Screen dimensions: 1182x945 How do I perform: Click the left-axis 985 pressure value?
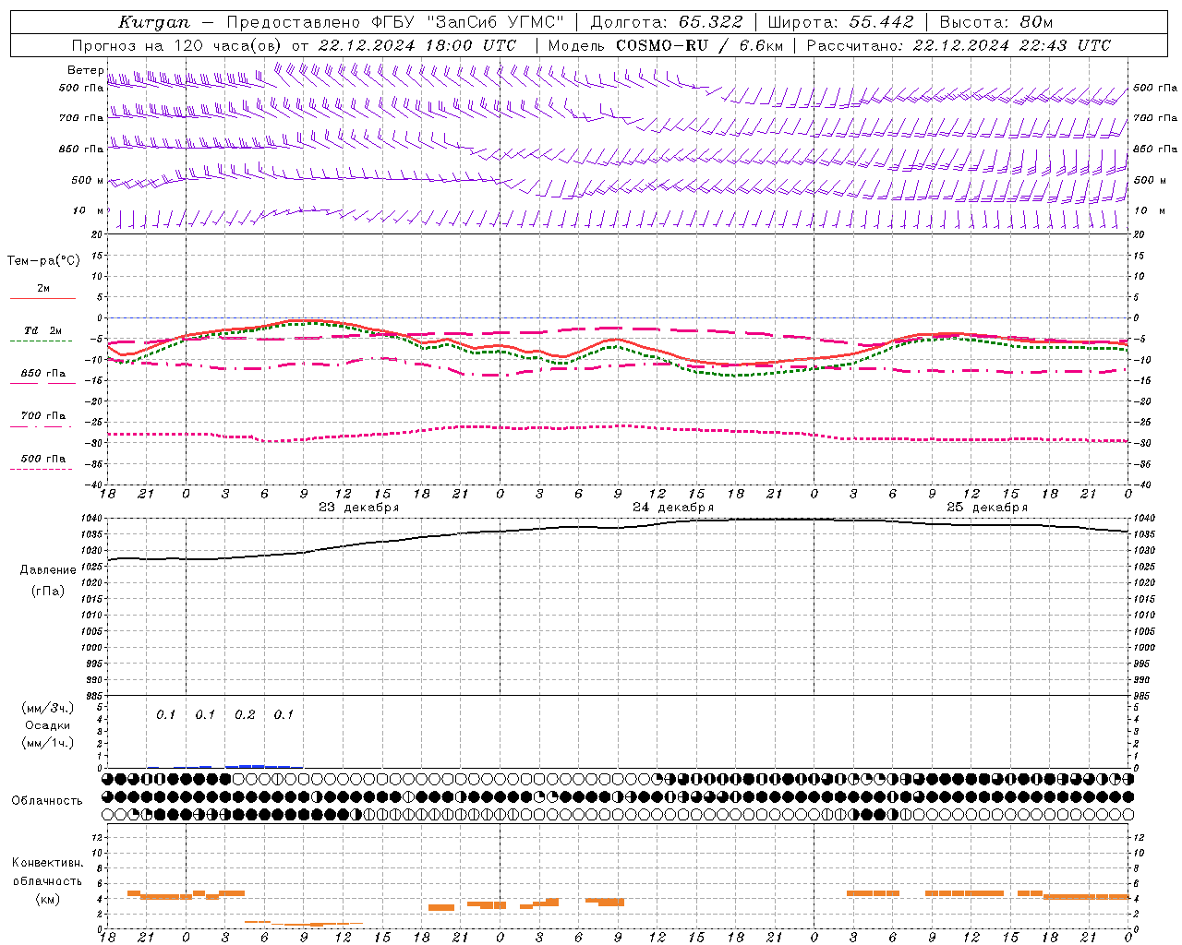94,696
